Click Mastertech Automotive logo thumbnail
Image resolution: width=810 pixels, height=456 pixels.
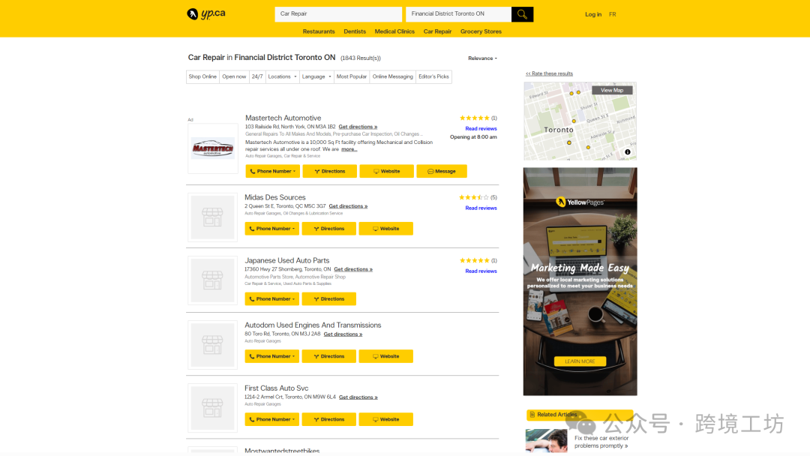pos(212,148)
